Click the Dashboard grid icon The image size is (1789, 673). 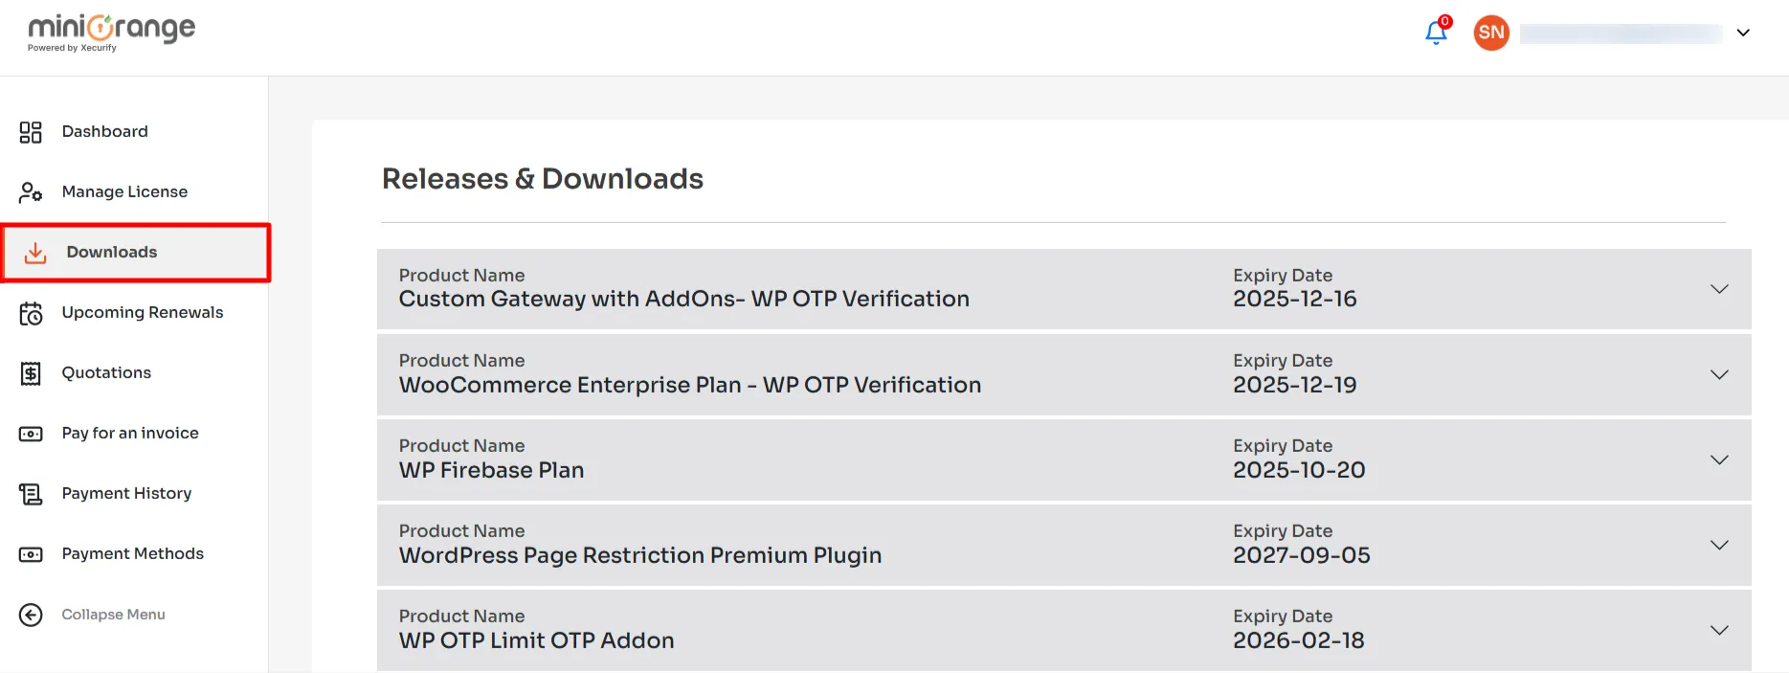coord(31,132)
